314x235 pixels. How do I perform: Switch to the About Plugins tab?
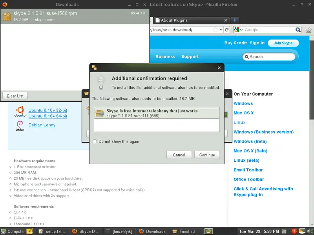[x=190, y=20]
